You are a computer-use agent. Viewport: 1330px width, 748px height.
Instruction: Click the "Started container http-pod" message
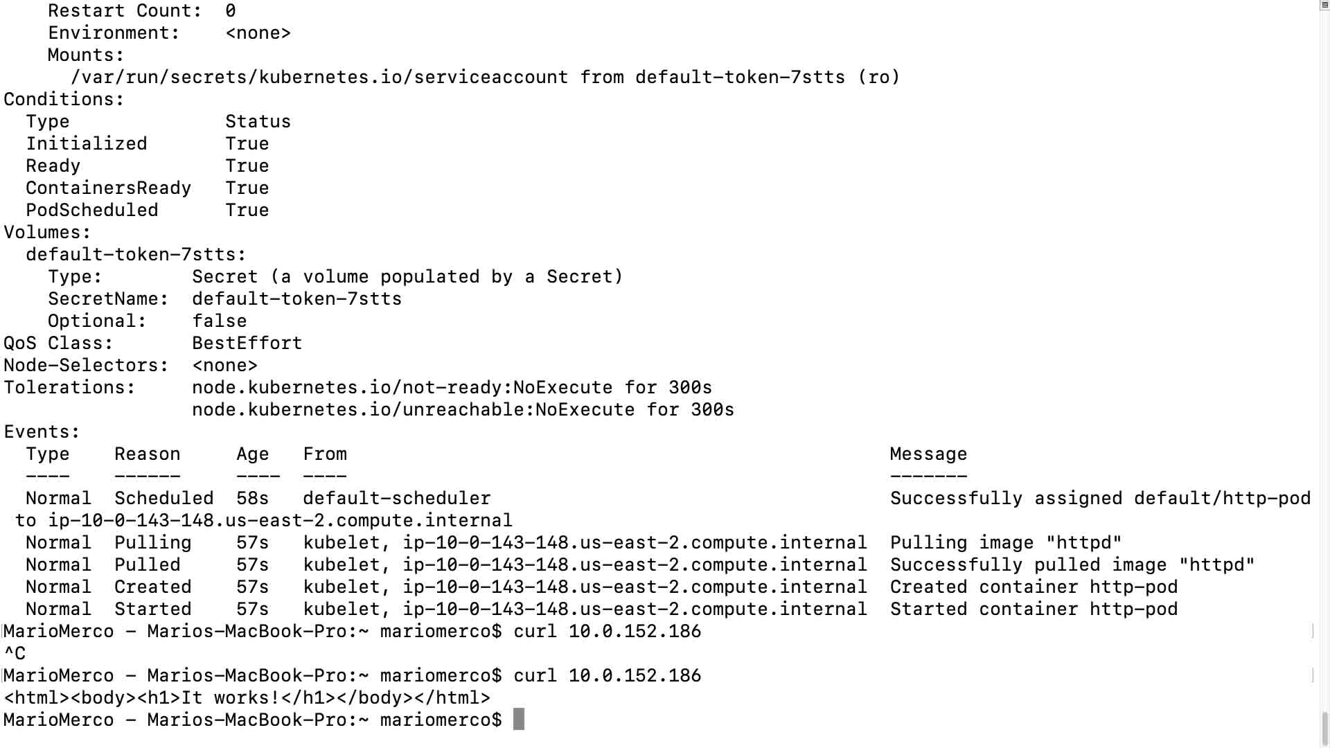(x=1034, y=609)
